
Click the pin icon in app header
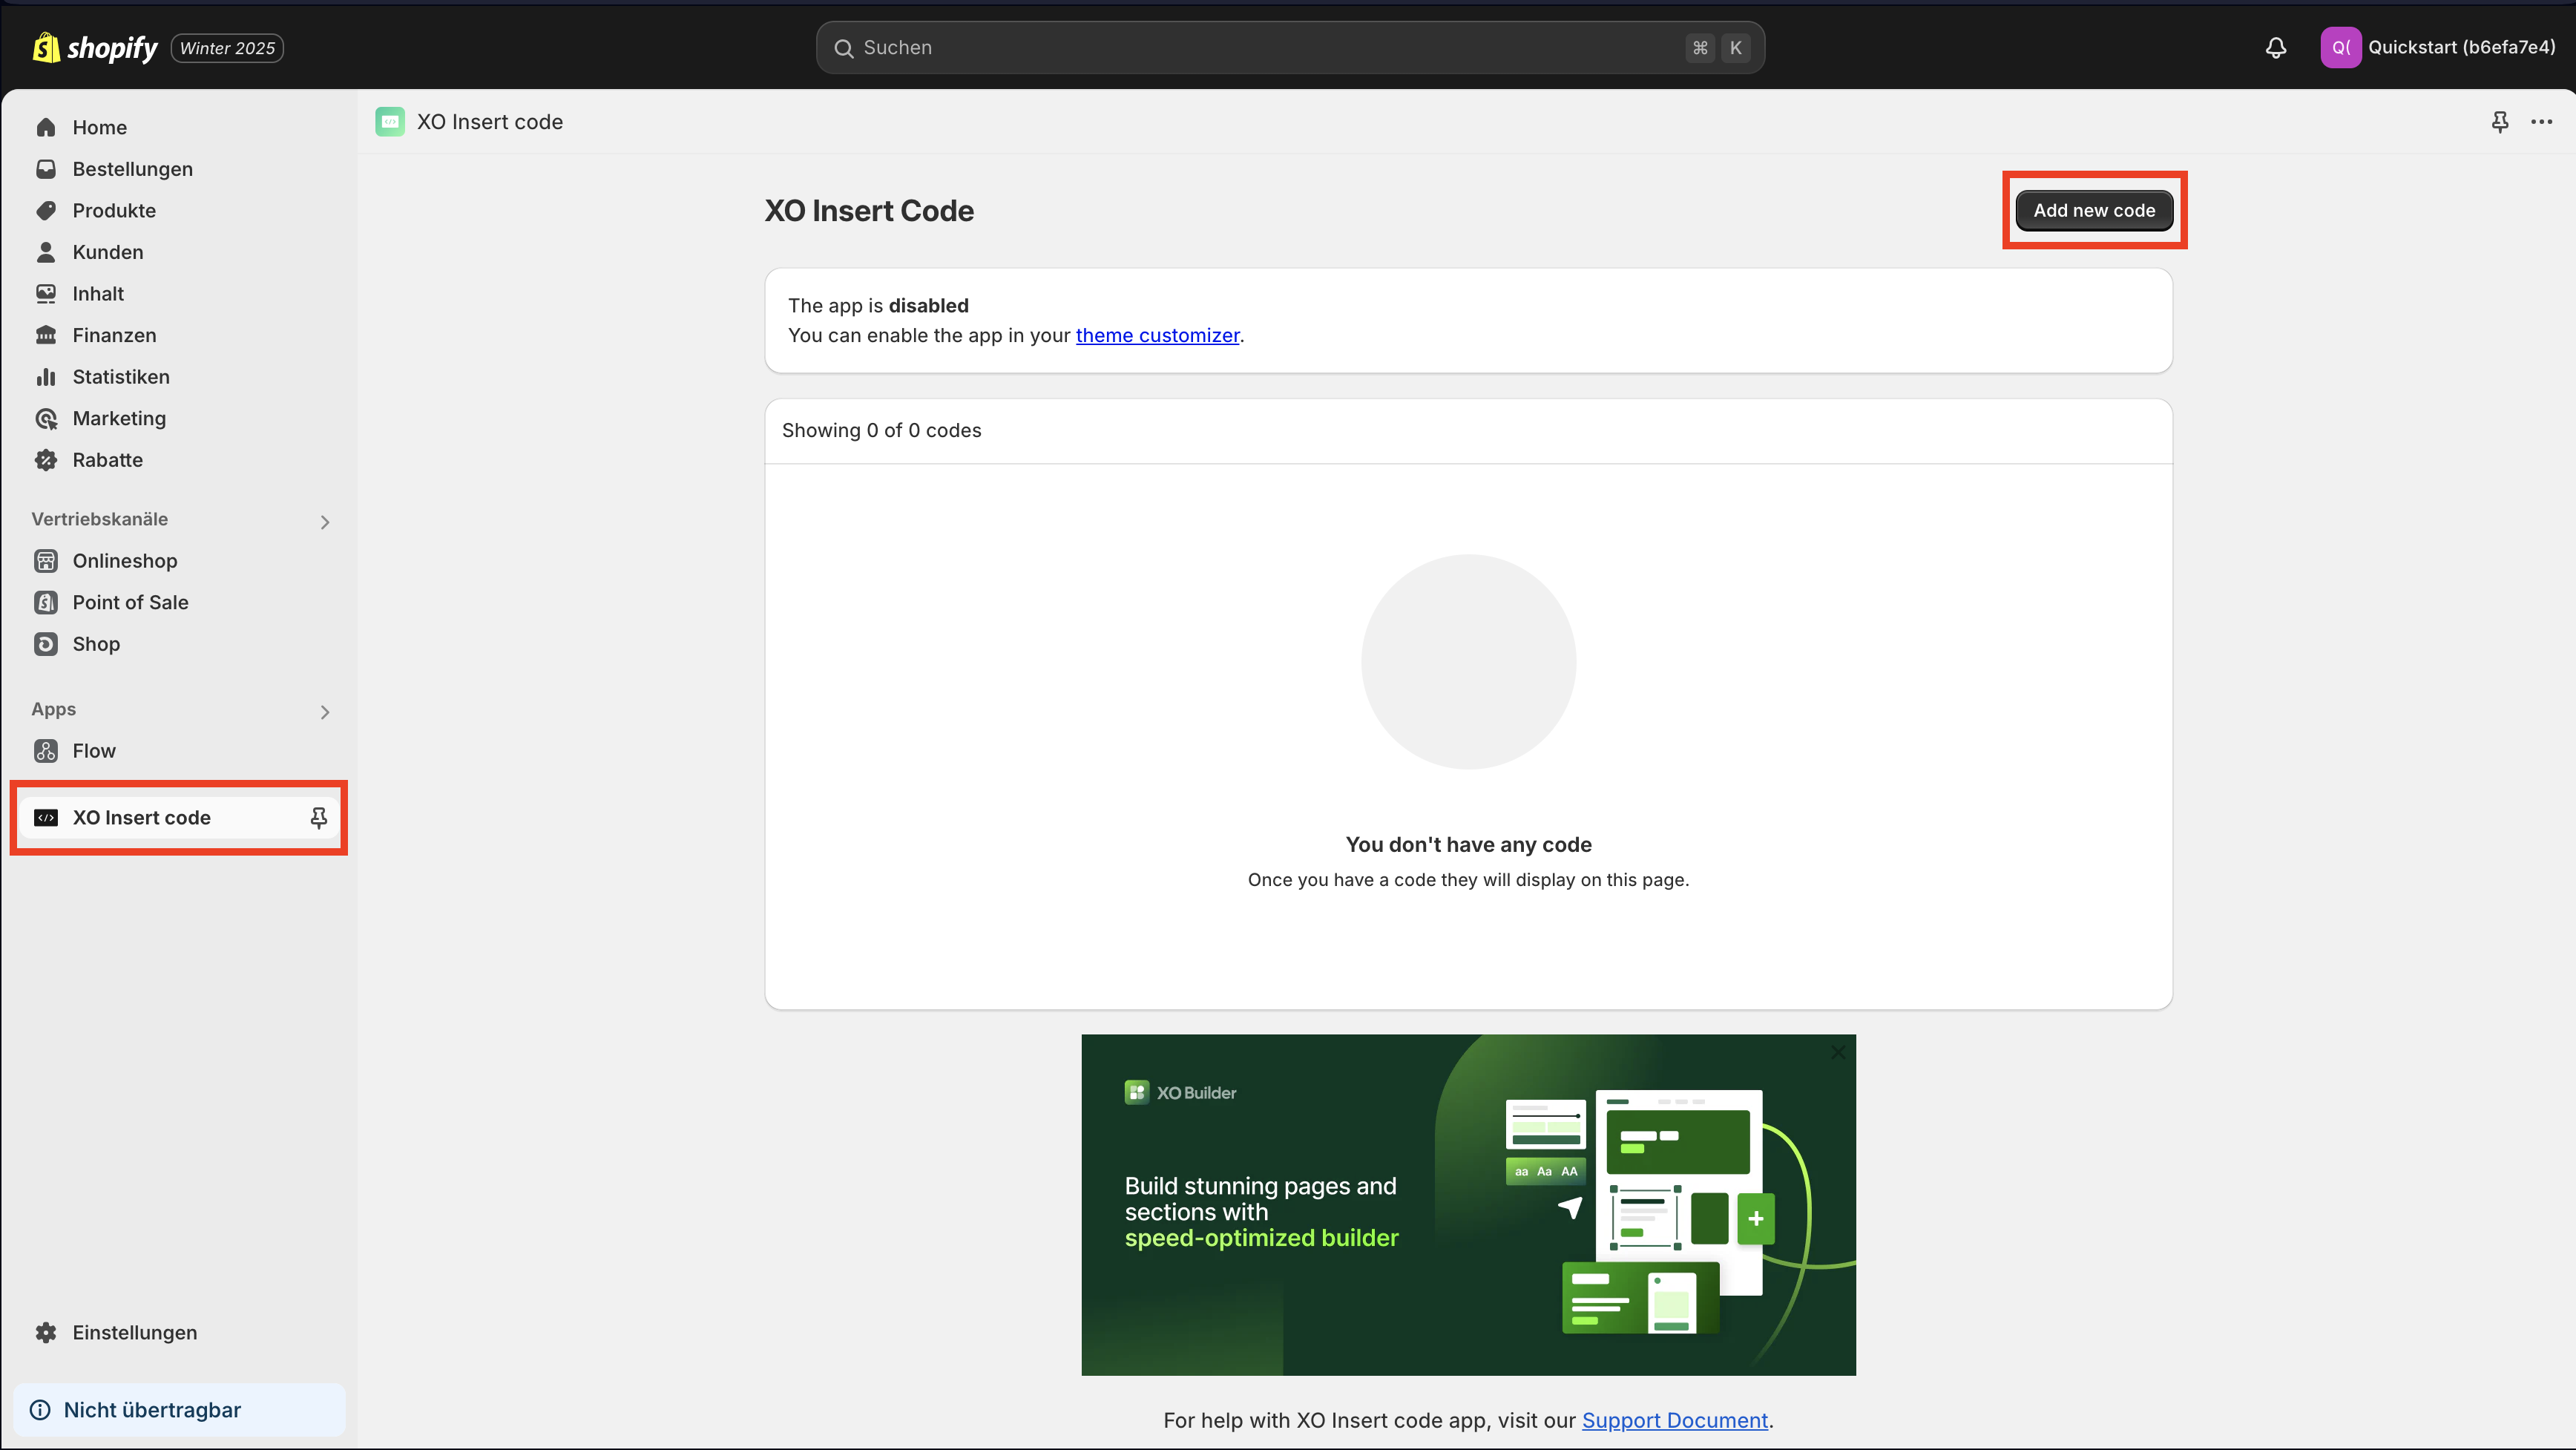[2499, 122]
